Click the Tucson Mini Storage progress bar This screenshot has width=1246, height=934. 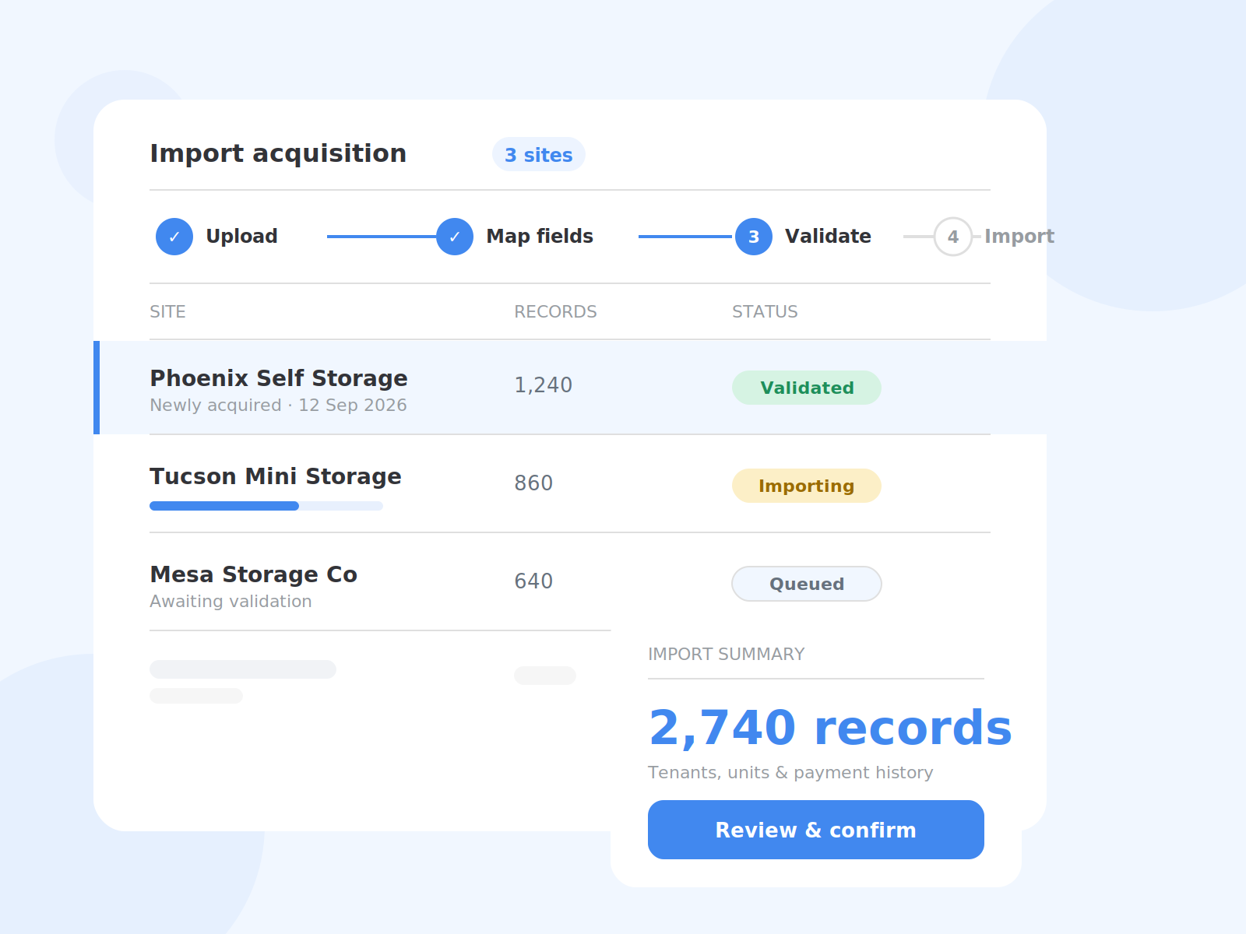click(266, 506)
